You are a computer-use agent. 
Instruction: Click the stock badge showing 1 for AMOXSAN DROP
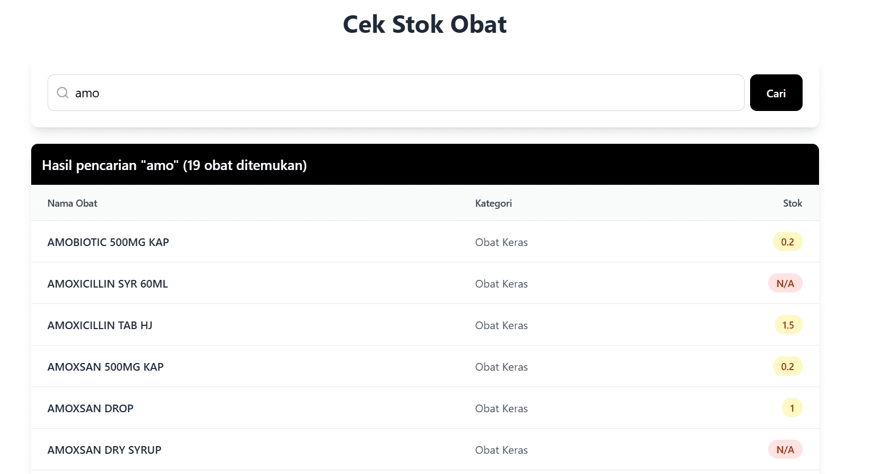pyautogui.click(x=792, y=408)
